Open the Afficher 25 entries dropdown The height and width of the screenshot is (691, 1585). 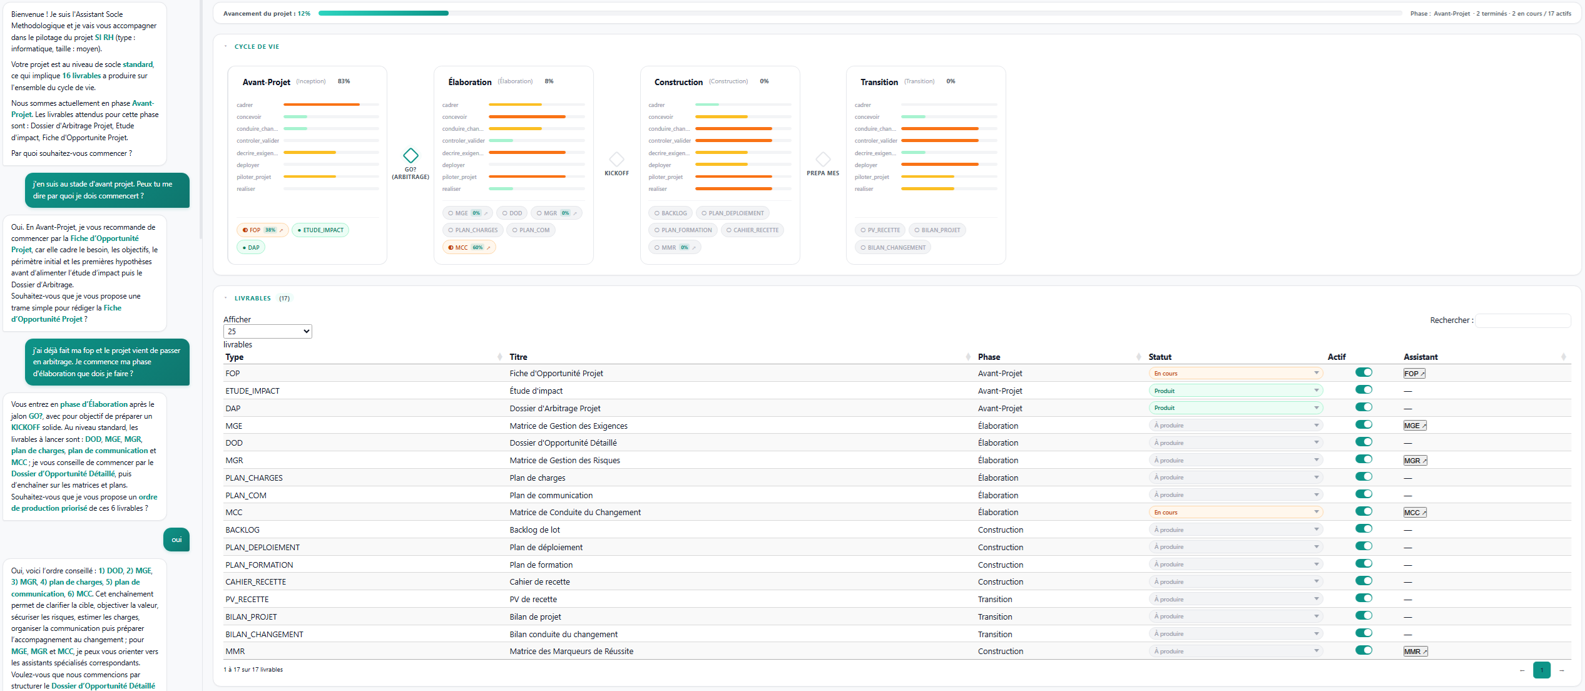267,332
